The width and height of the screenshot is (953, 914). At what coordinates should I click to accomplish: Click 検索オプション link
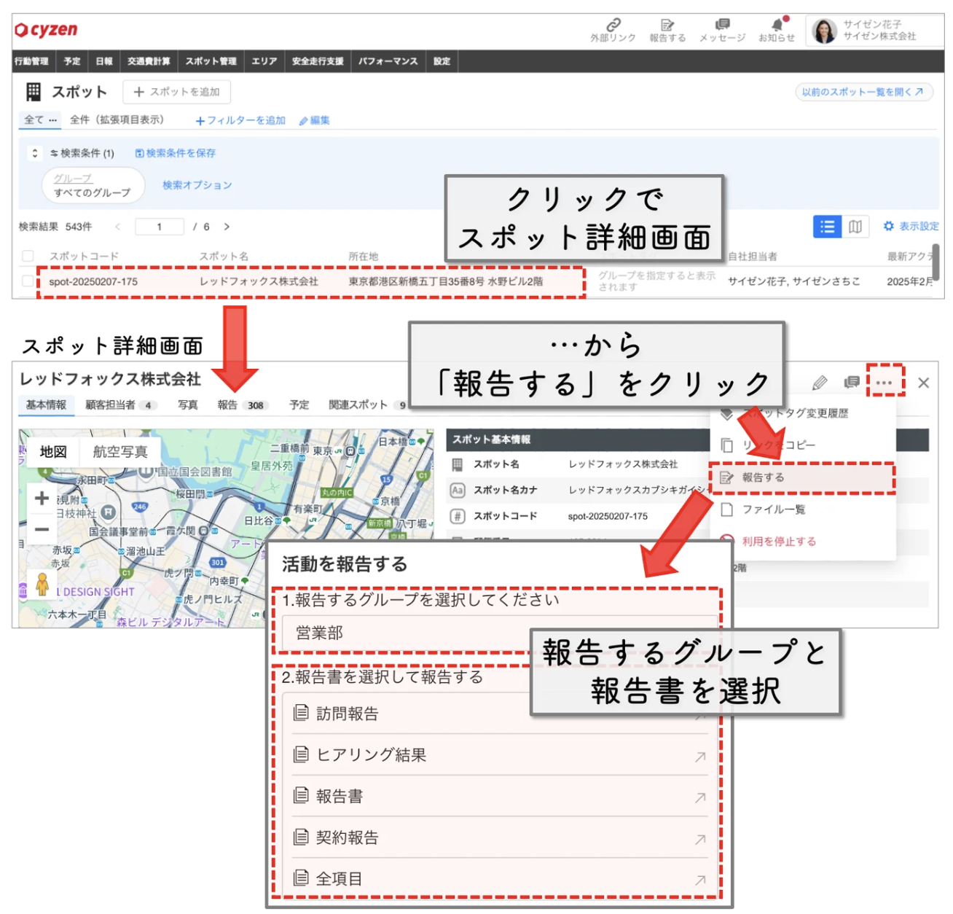click(197, 185)
